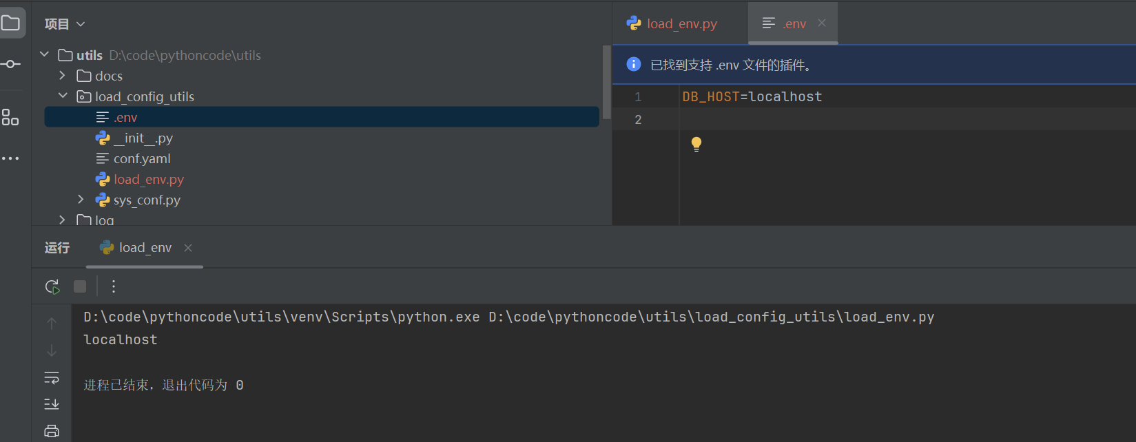
Task: Close the .env editor tab
Action: 822,23
